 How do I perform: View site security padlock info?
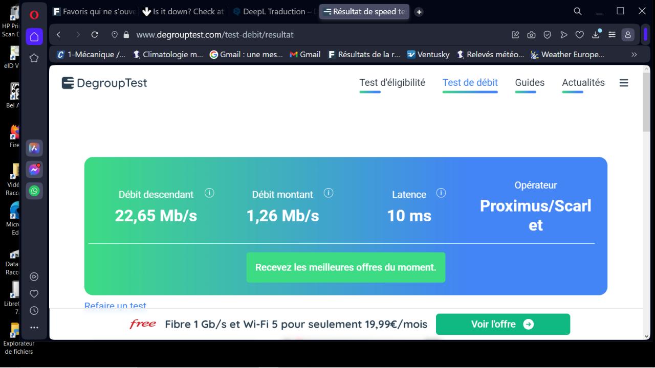click(126, 35)
